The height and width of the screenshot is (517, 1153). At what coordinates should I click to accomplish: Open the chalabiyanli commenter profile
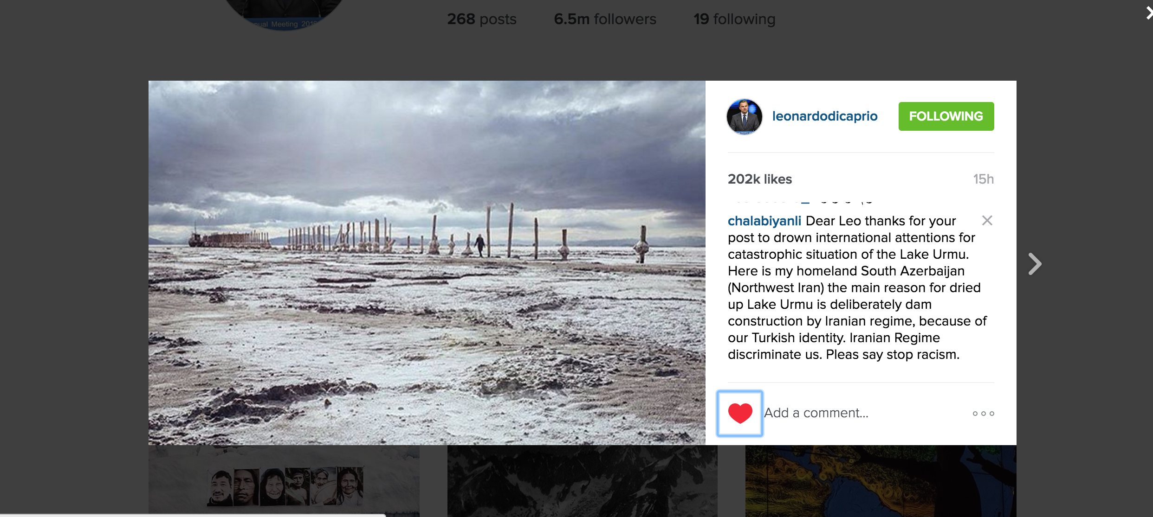pos(764,221)
